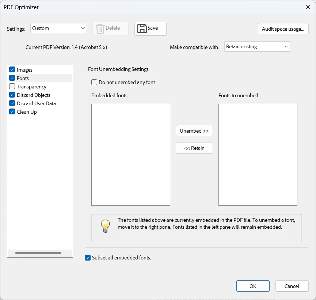Image resolution: width=316 pixels, height=300 pixels.
Task: Close the PDF Optimizer dialog
Action: (308, 7)
